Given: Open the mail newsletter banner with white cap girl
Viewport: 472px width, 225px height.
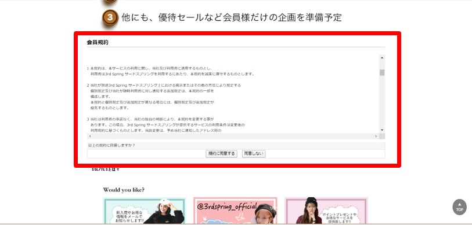Looking at the screenshot, I should coord(145,211).
